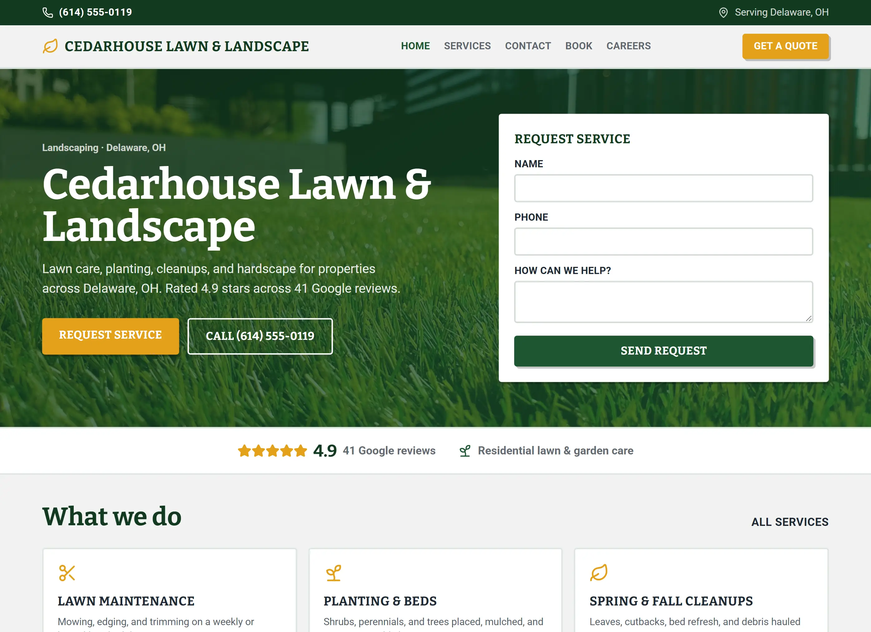Open the Careers nav item
The height and width of the screenshot is (632, 871).
[628, 46]
